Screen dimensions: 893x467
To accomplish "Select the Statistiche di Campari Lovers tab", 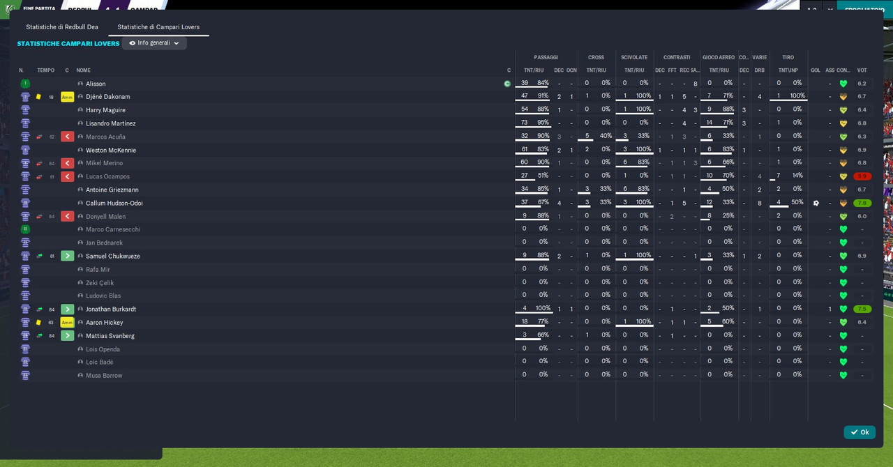I will click(158, 27).
